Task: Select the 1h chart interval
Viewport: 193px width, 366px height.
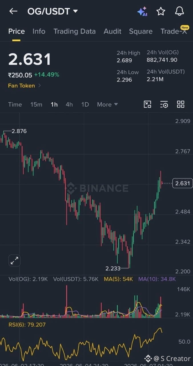Action: click(x=54, y=104)
